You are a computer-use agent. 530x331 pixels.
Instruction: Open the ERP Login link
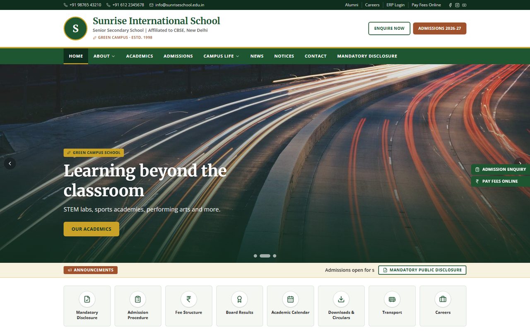(x=395, y=5)
